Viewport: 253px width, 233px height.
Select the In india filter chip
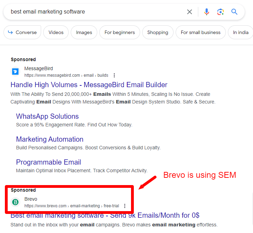241,32
